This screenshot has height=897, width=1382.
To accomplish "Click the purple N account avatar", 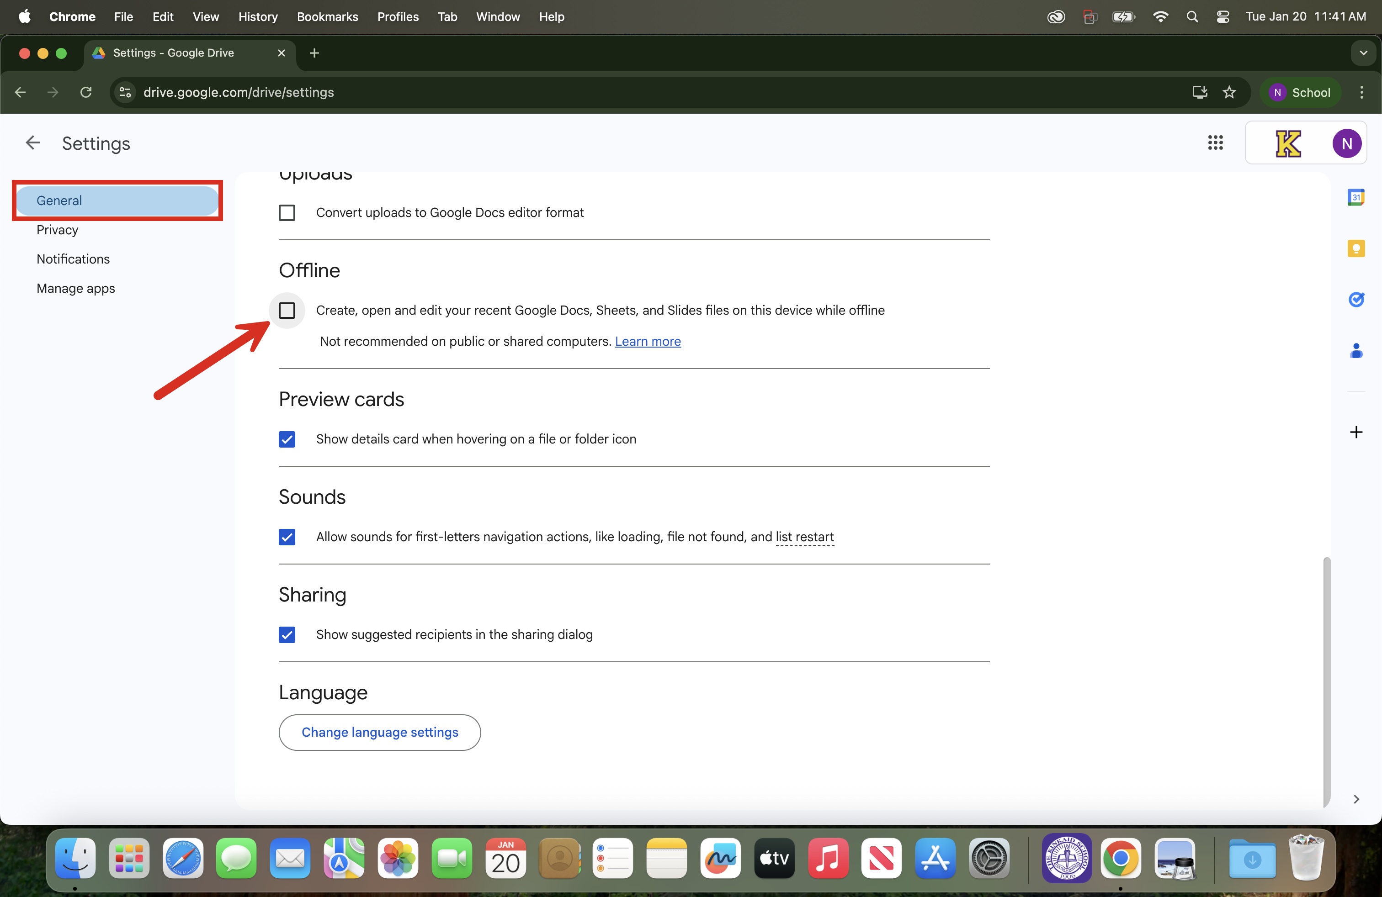I will pyautogui.click(x=1346, y=143).
